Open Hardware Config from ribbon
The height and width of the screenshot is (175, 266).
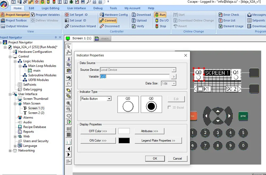coord(114,15)
